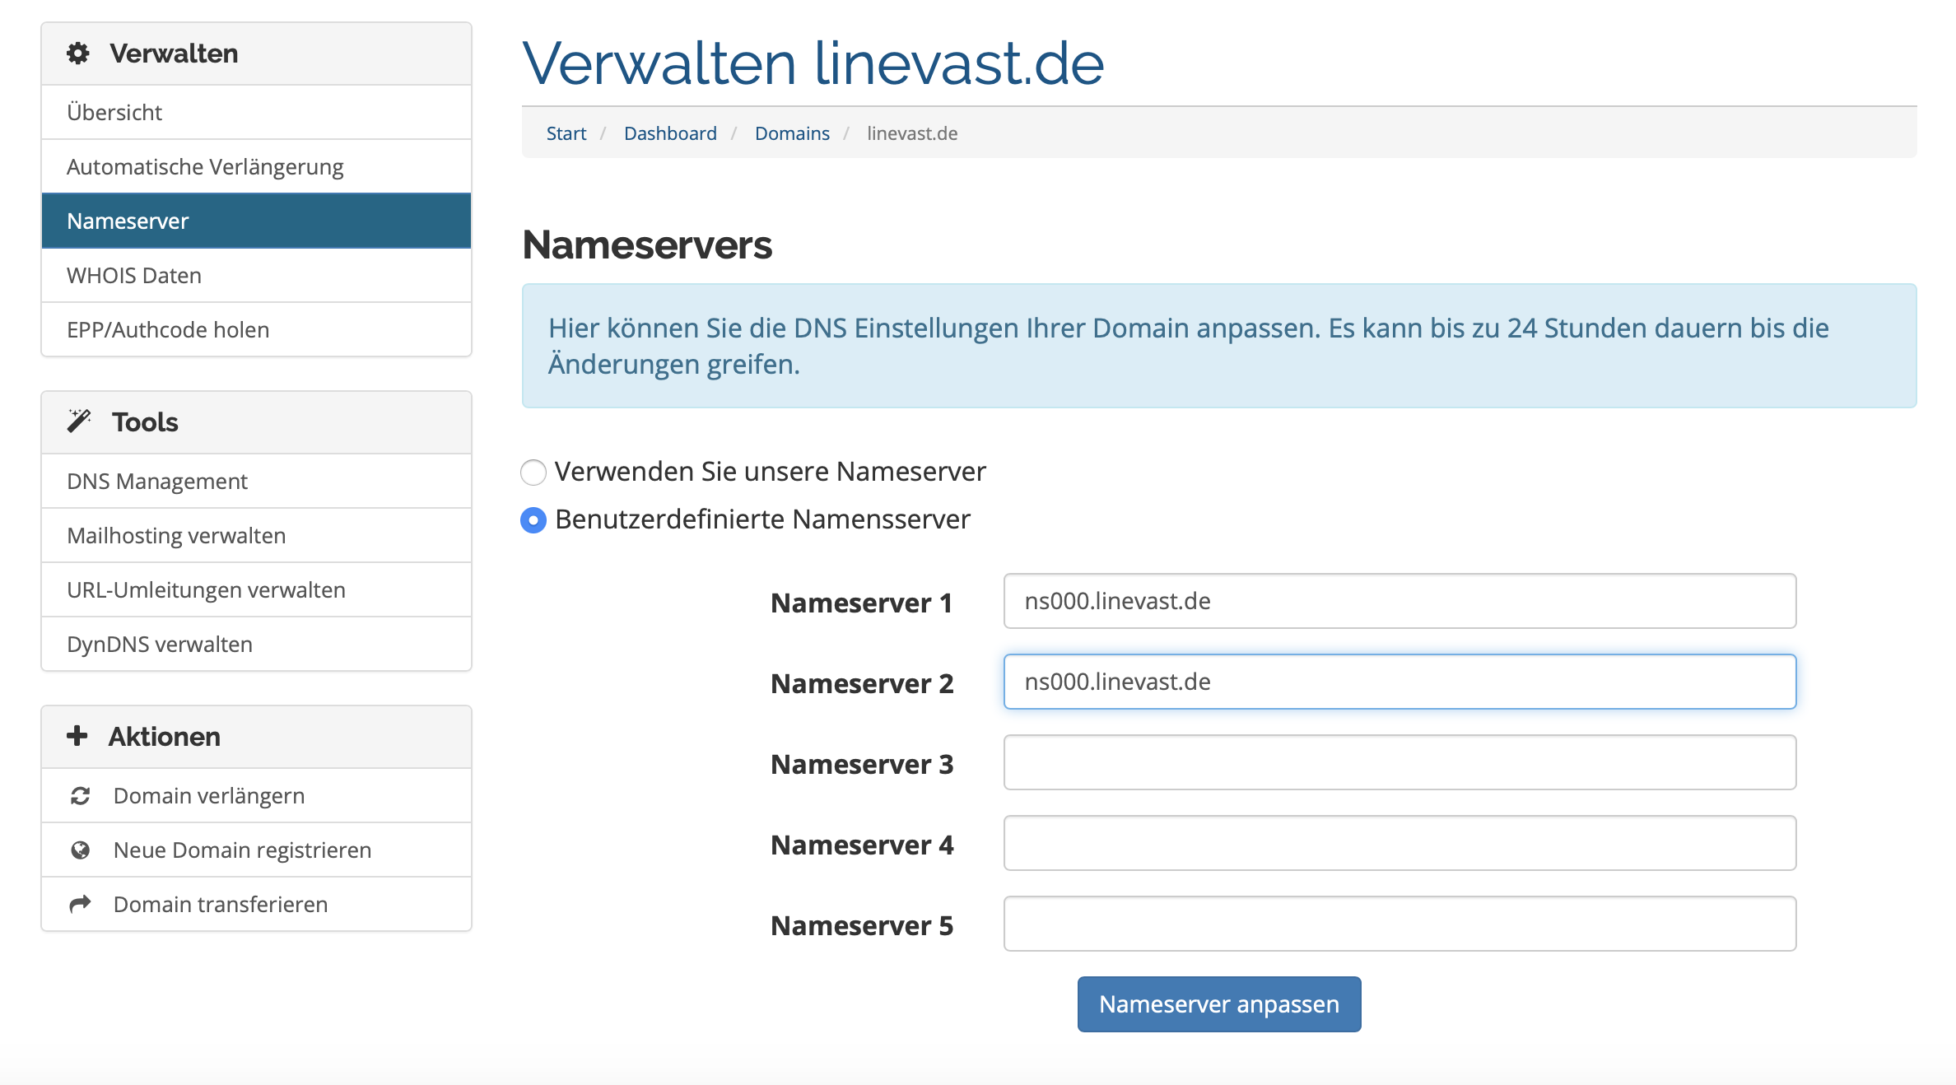1956x1085 pixels.
Task: Click the Nameserver anpassen button
Action: click(x=1219, y=1004)
